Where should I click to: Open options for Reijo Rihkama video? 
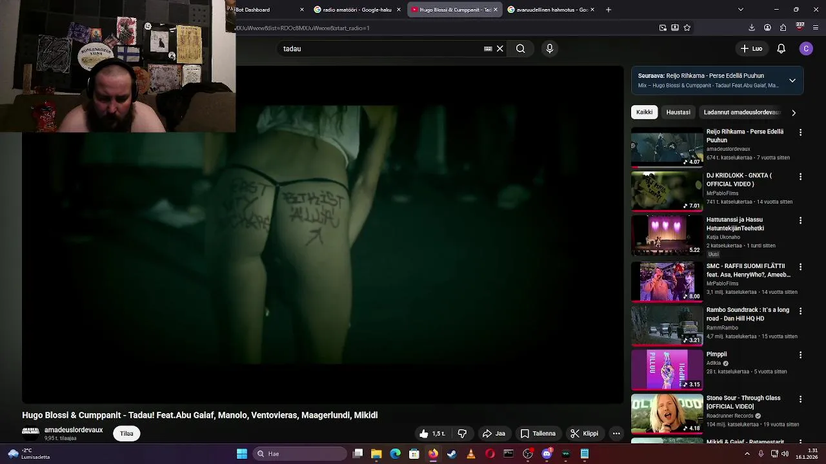pos(800,132)
